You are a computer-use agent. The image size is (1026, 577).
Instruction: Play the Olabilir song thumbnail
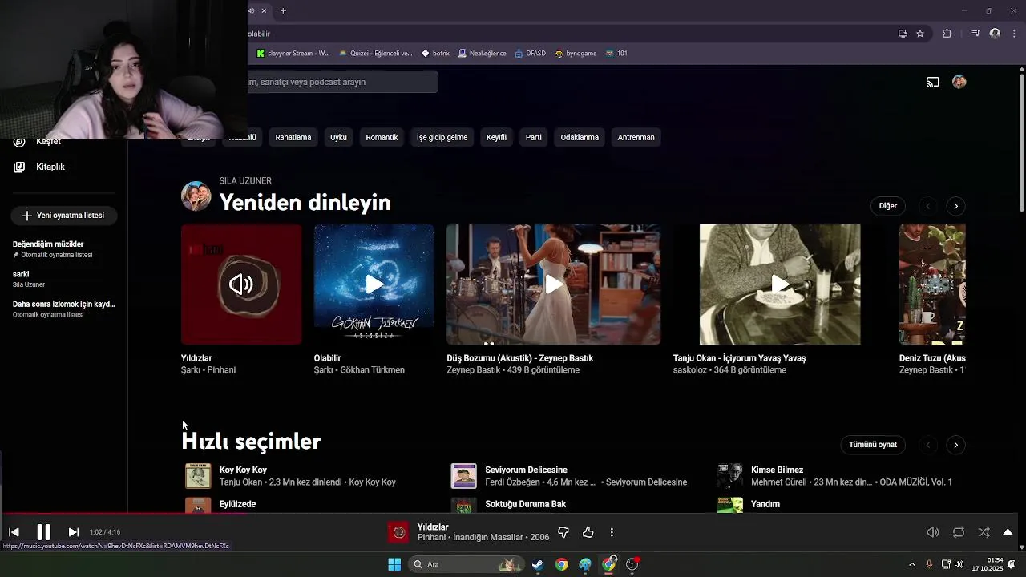point(374,284)
